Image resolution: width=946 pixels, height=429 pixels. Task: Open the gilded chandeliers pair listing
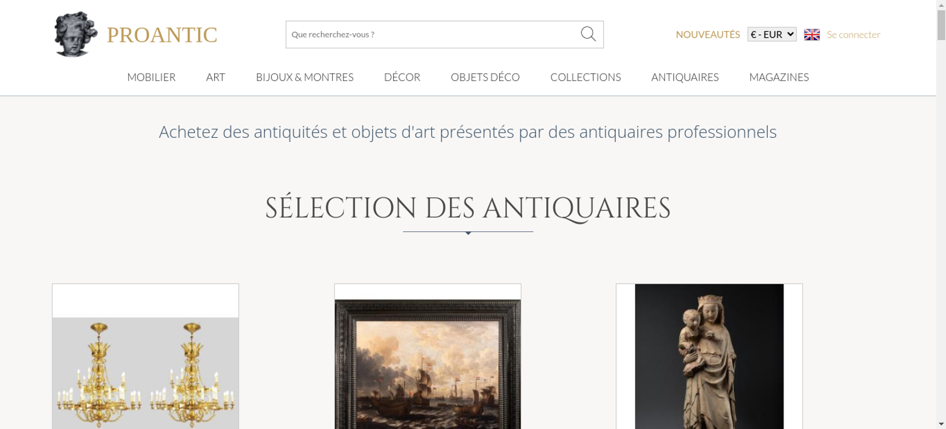point(146,356)
